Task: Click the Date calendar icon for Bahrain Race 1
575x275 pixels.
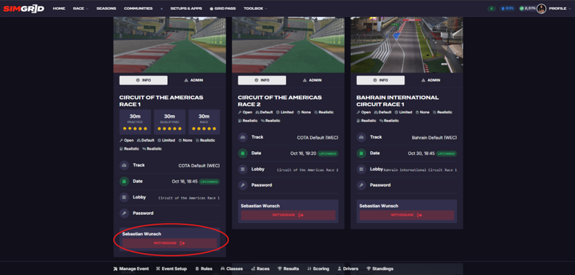Action: point(361,153)
